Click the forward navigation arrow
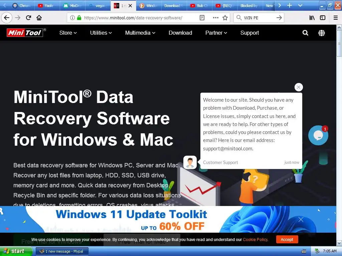 tap(18, 18)
